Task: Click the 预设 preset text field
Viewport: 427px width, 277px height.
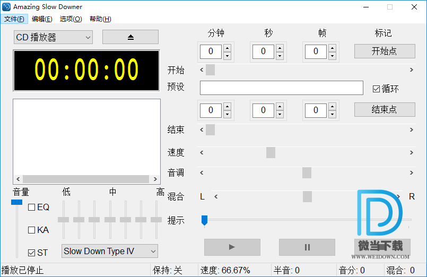Action: [282, 88]
